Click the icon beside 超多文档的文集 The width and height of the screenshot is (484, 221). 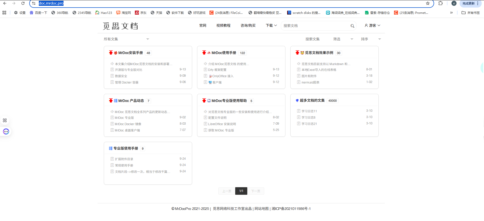pos(297,100)
